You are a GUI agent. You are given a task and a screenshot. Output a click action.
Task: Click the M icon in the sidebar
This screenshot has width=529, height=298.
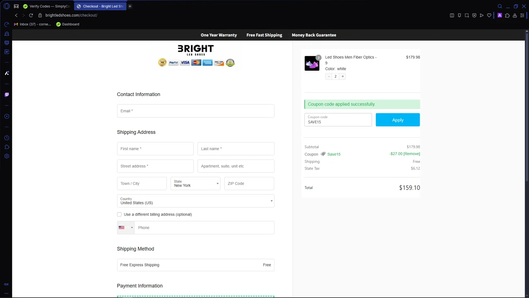7,52
